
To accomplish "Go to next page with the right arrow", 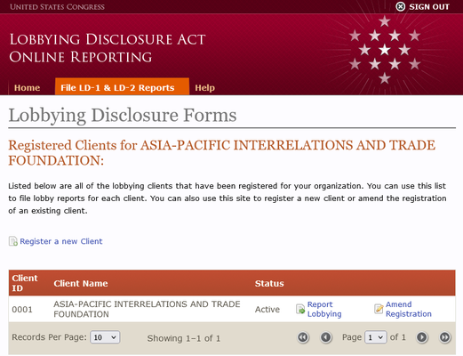I will [x=422, y=337].
